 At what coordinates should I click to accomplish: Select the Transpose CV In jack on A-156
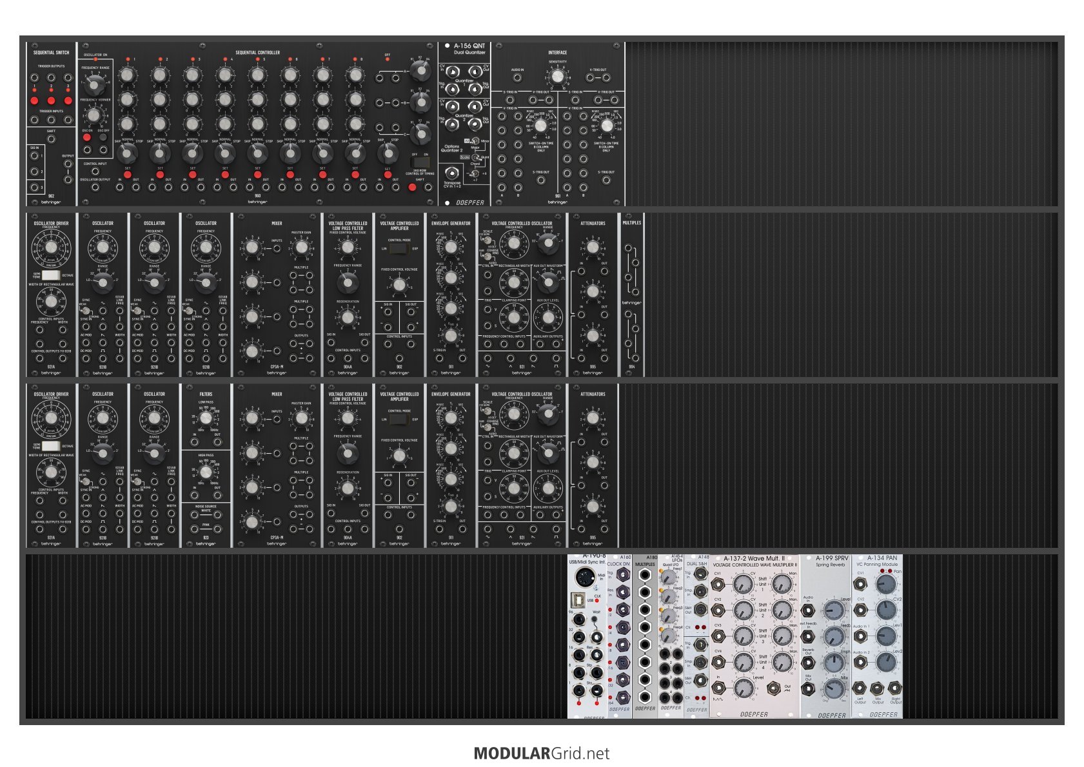click(x=453, y=173)
